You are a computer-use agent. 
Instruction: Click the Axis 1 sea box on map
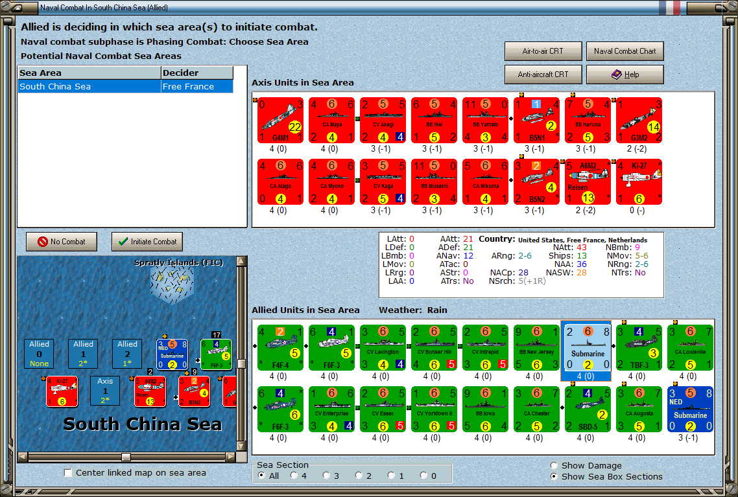[x=105, y=391]
